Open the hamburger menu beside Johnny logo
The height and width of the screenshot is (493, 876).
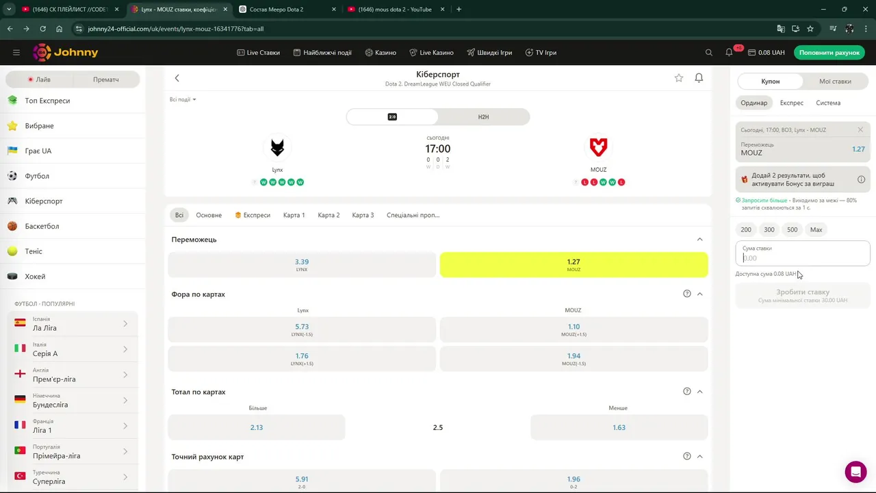point(16,53)
